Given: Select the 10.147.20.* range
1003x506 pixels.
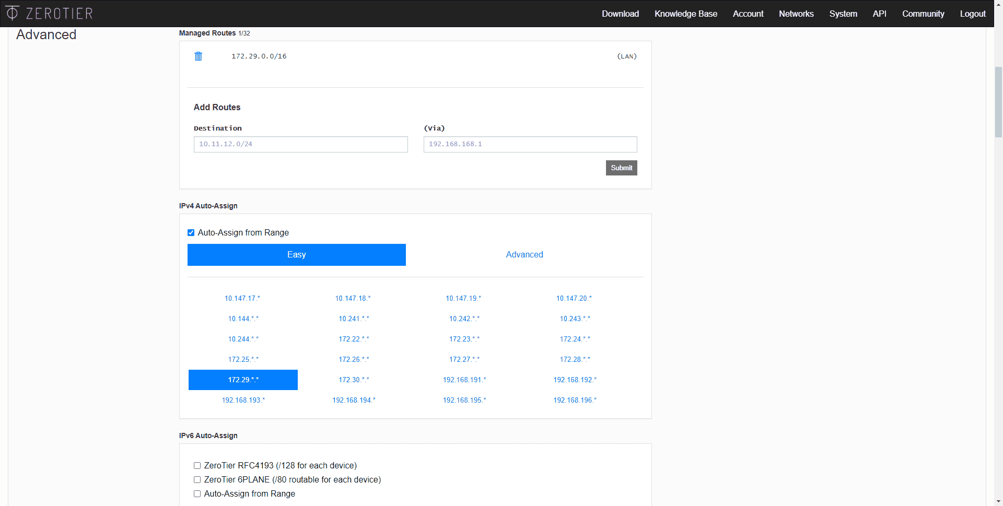Looking at the screenshot, I should [x=574, y=299].
